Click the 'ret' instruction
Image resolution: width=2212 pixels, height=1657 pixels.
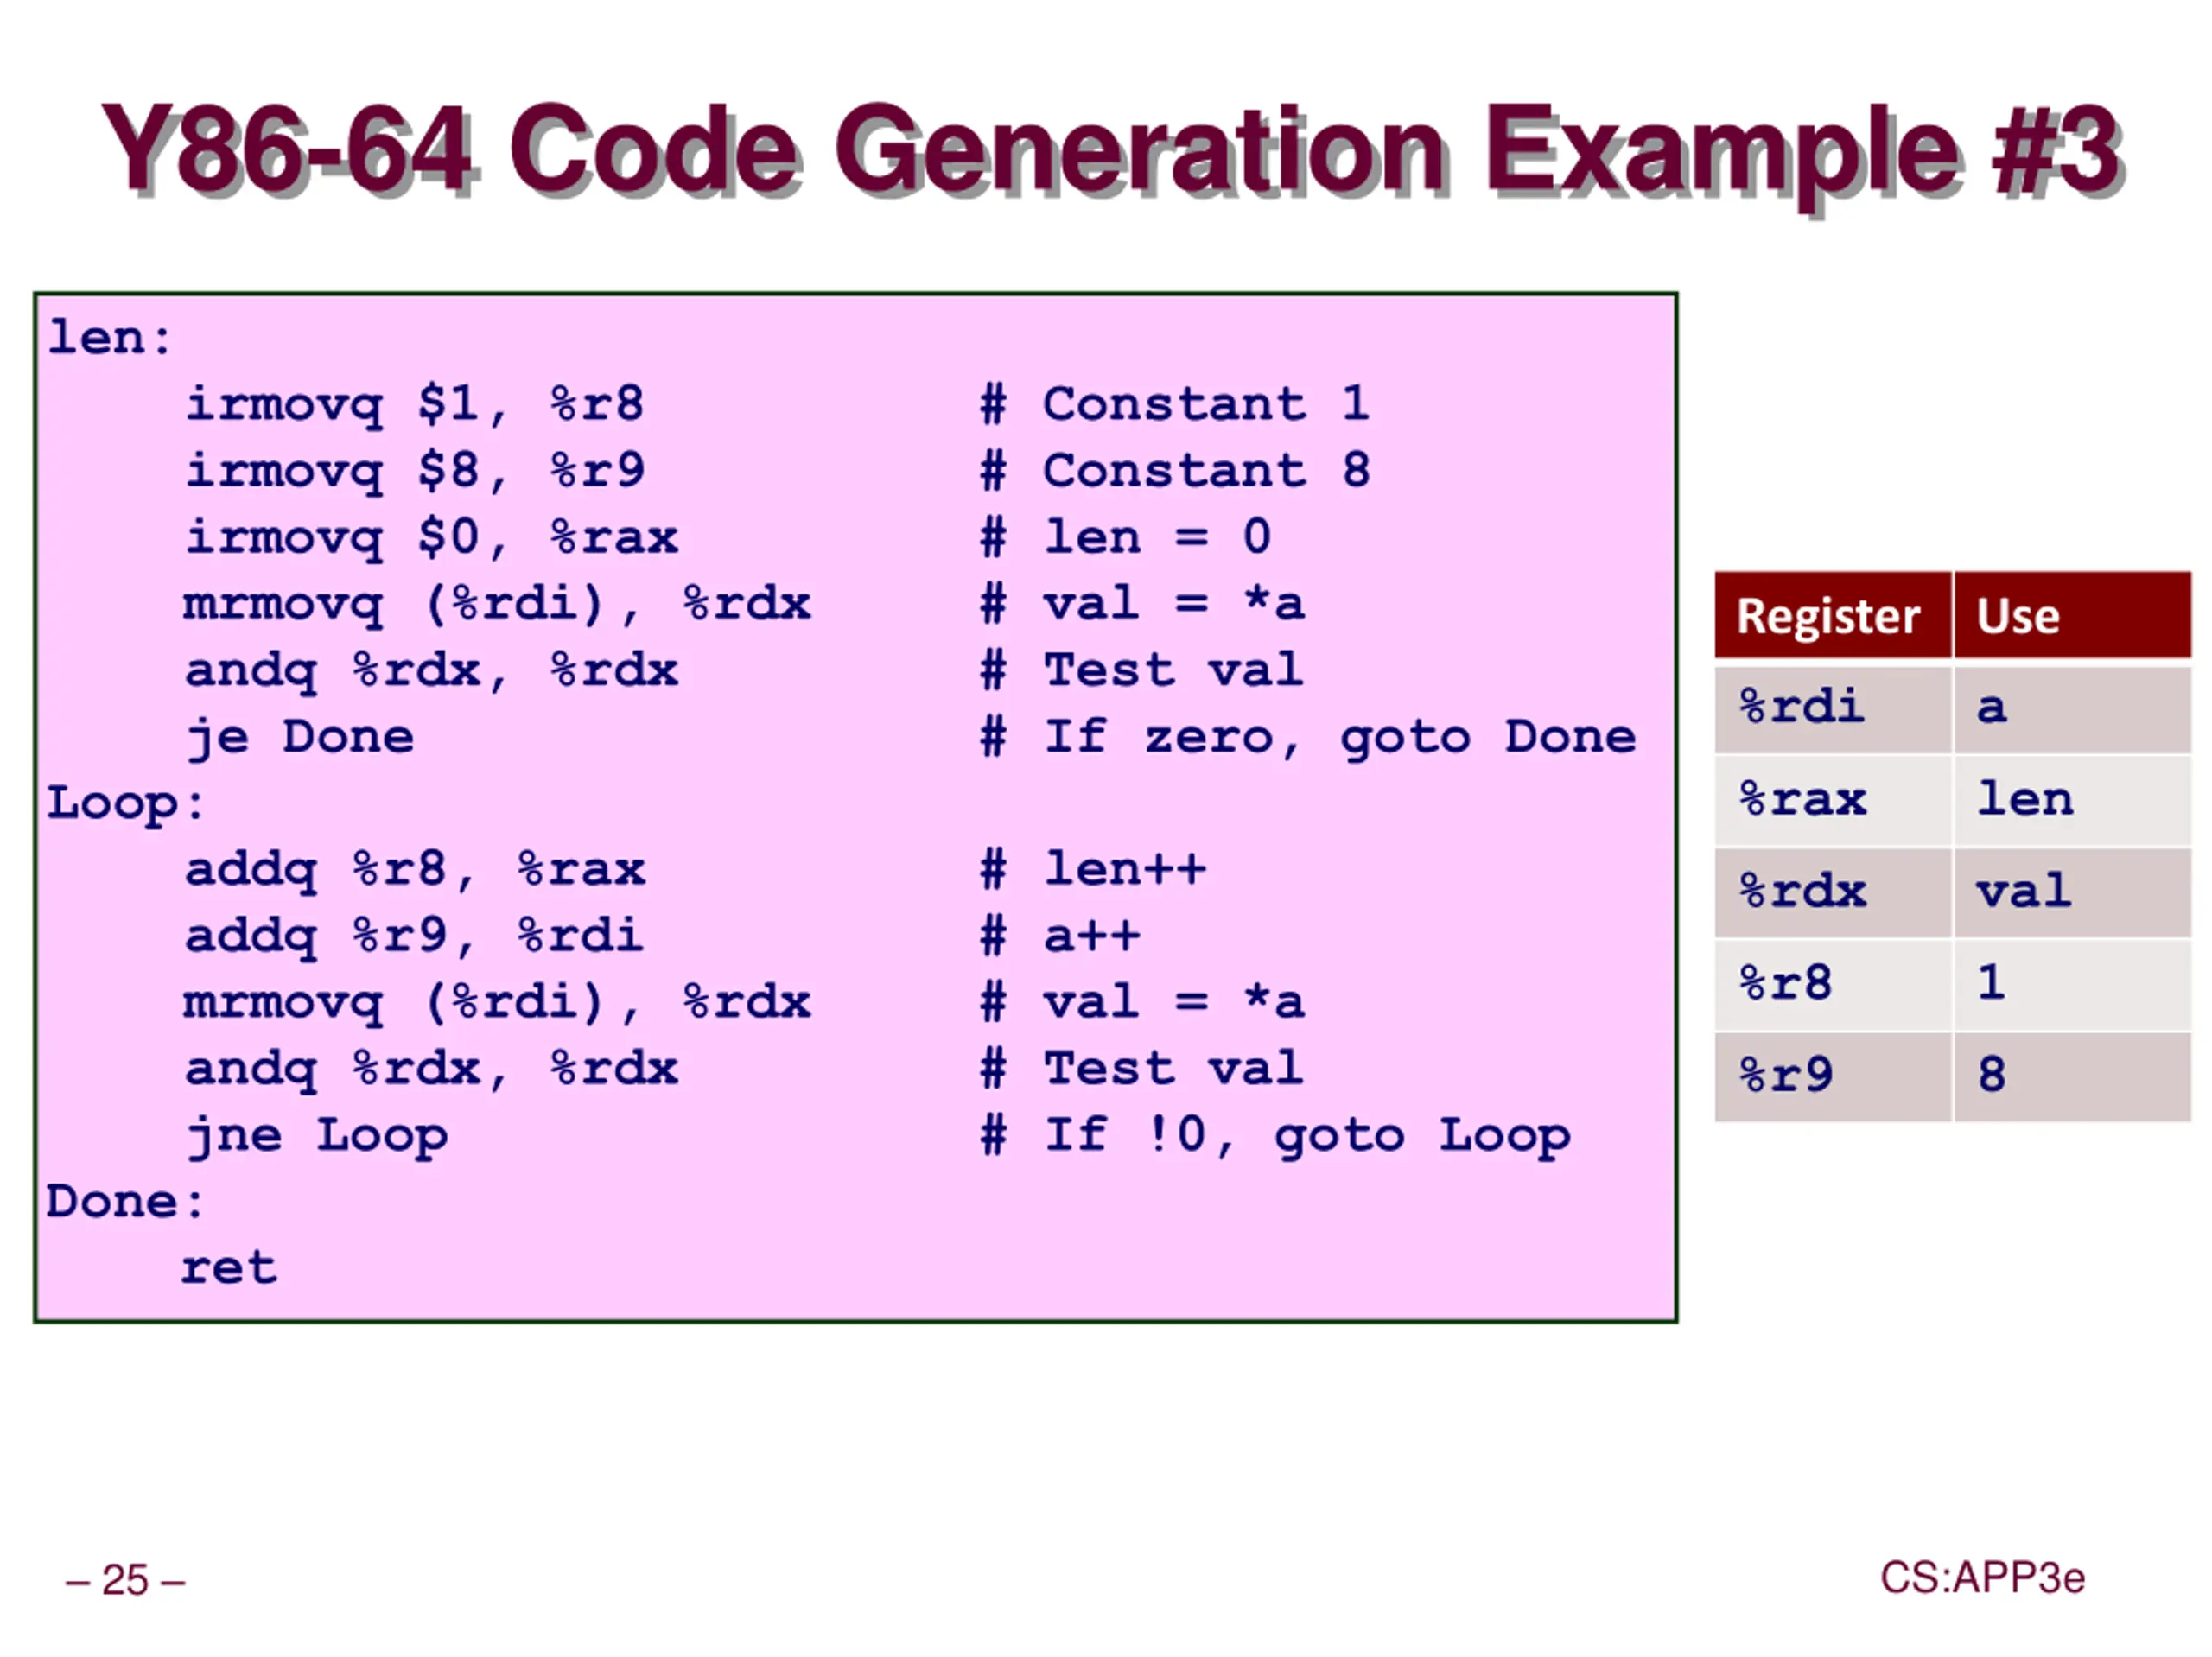click(229, 1269)
